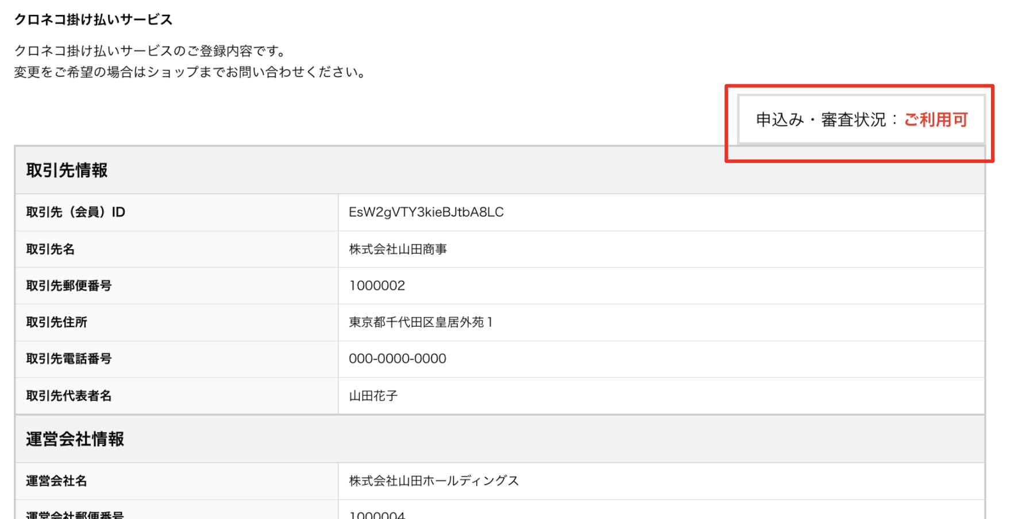Select phone number 000-0000-0000
1010x519 pixels.
point(398,359)
